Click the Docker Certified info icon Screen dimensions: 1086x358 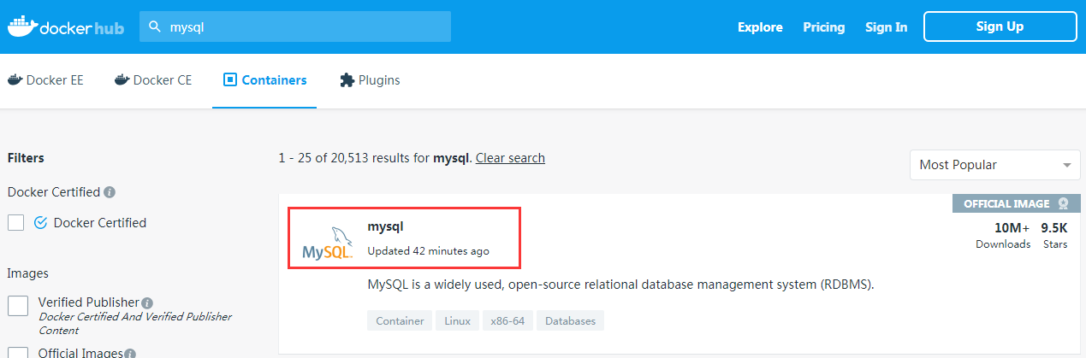(x=110, y=192)
